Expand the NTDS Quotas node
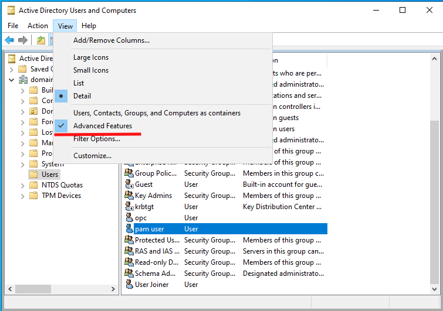 (23, 186)
